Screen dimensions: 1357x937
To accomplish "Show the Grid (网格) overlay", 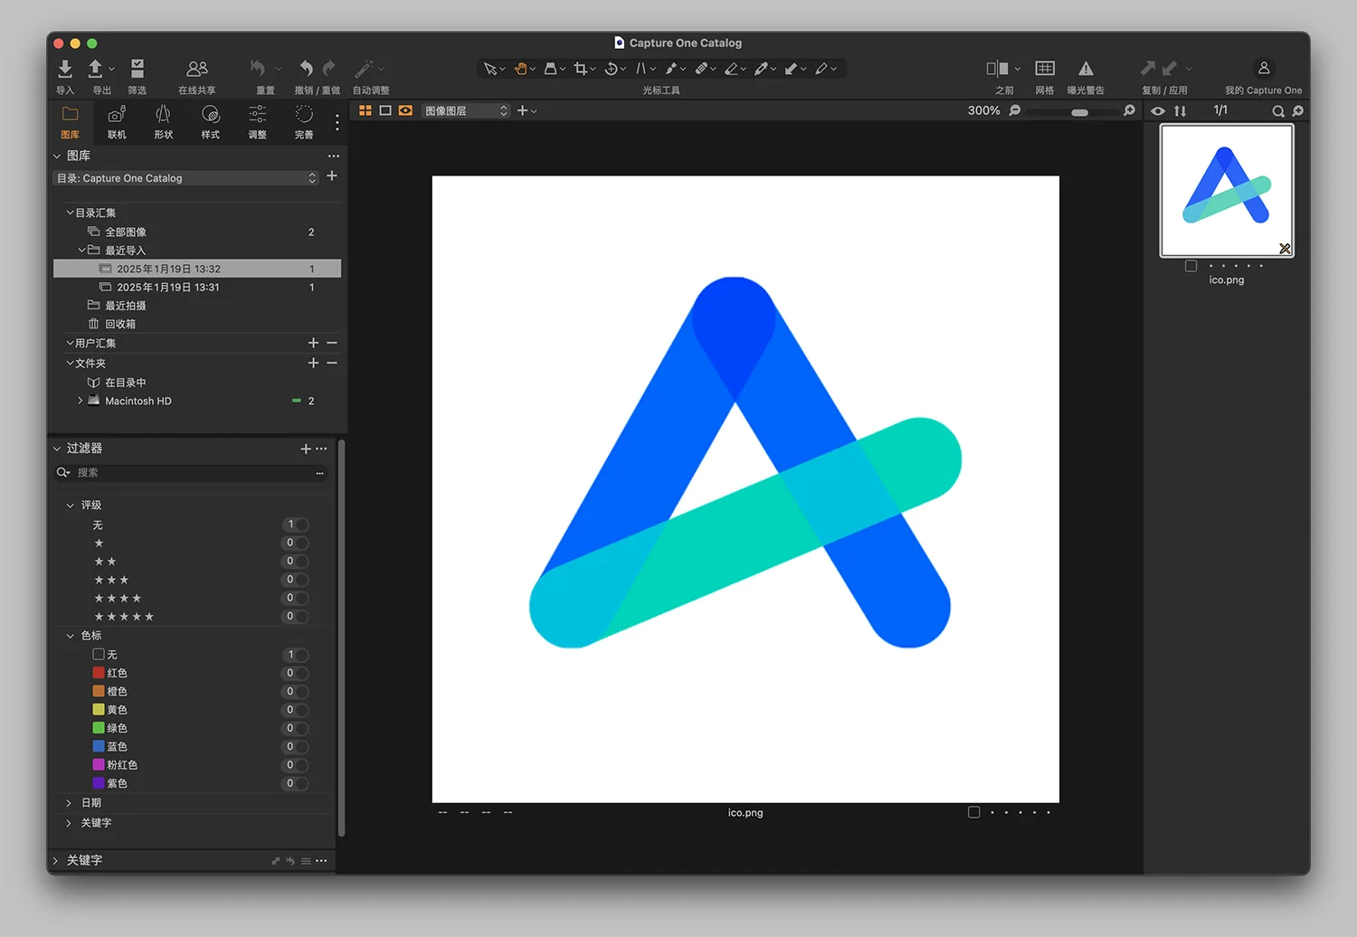I will point(1045,69).
